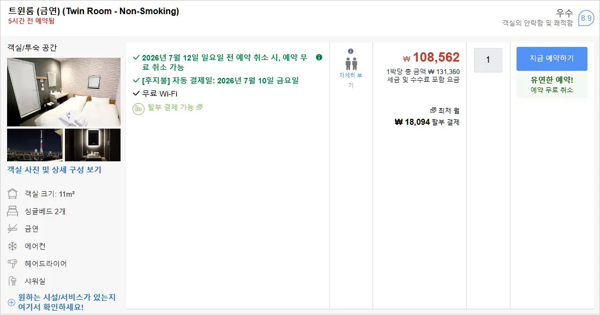Image resolution: width=600 pixels, height=315 pixels.
Task: Click the hair dryer icon
Action: coord(13,263)
